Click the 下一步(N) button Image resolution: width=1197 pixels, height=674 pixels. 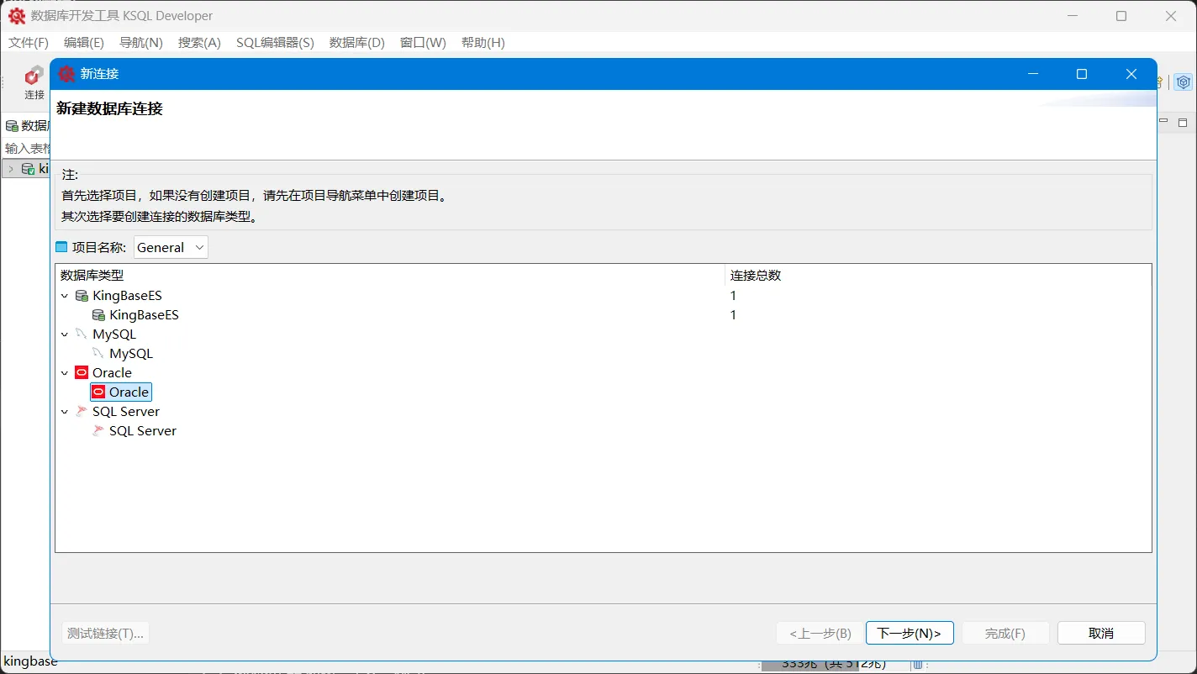click(x=909, y=632)
